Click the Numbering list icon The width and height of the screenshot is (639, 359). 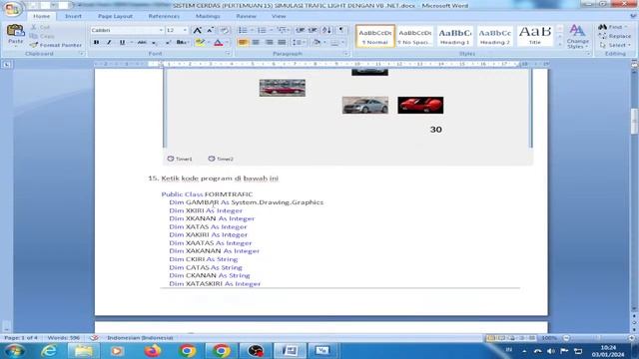[262, 30]
